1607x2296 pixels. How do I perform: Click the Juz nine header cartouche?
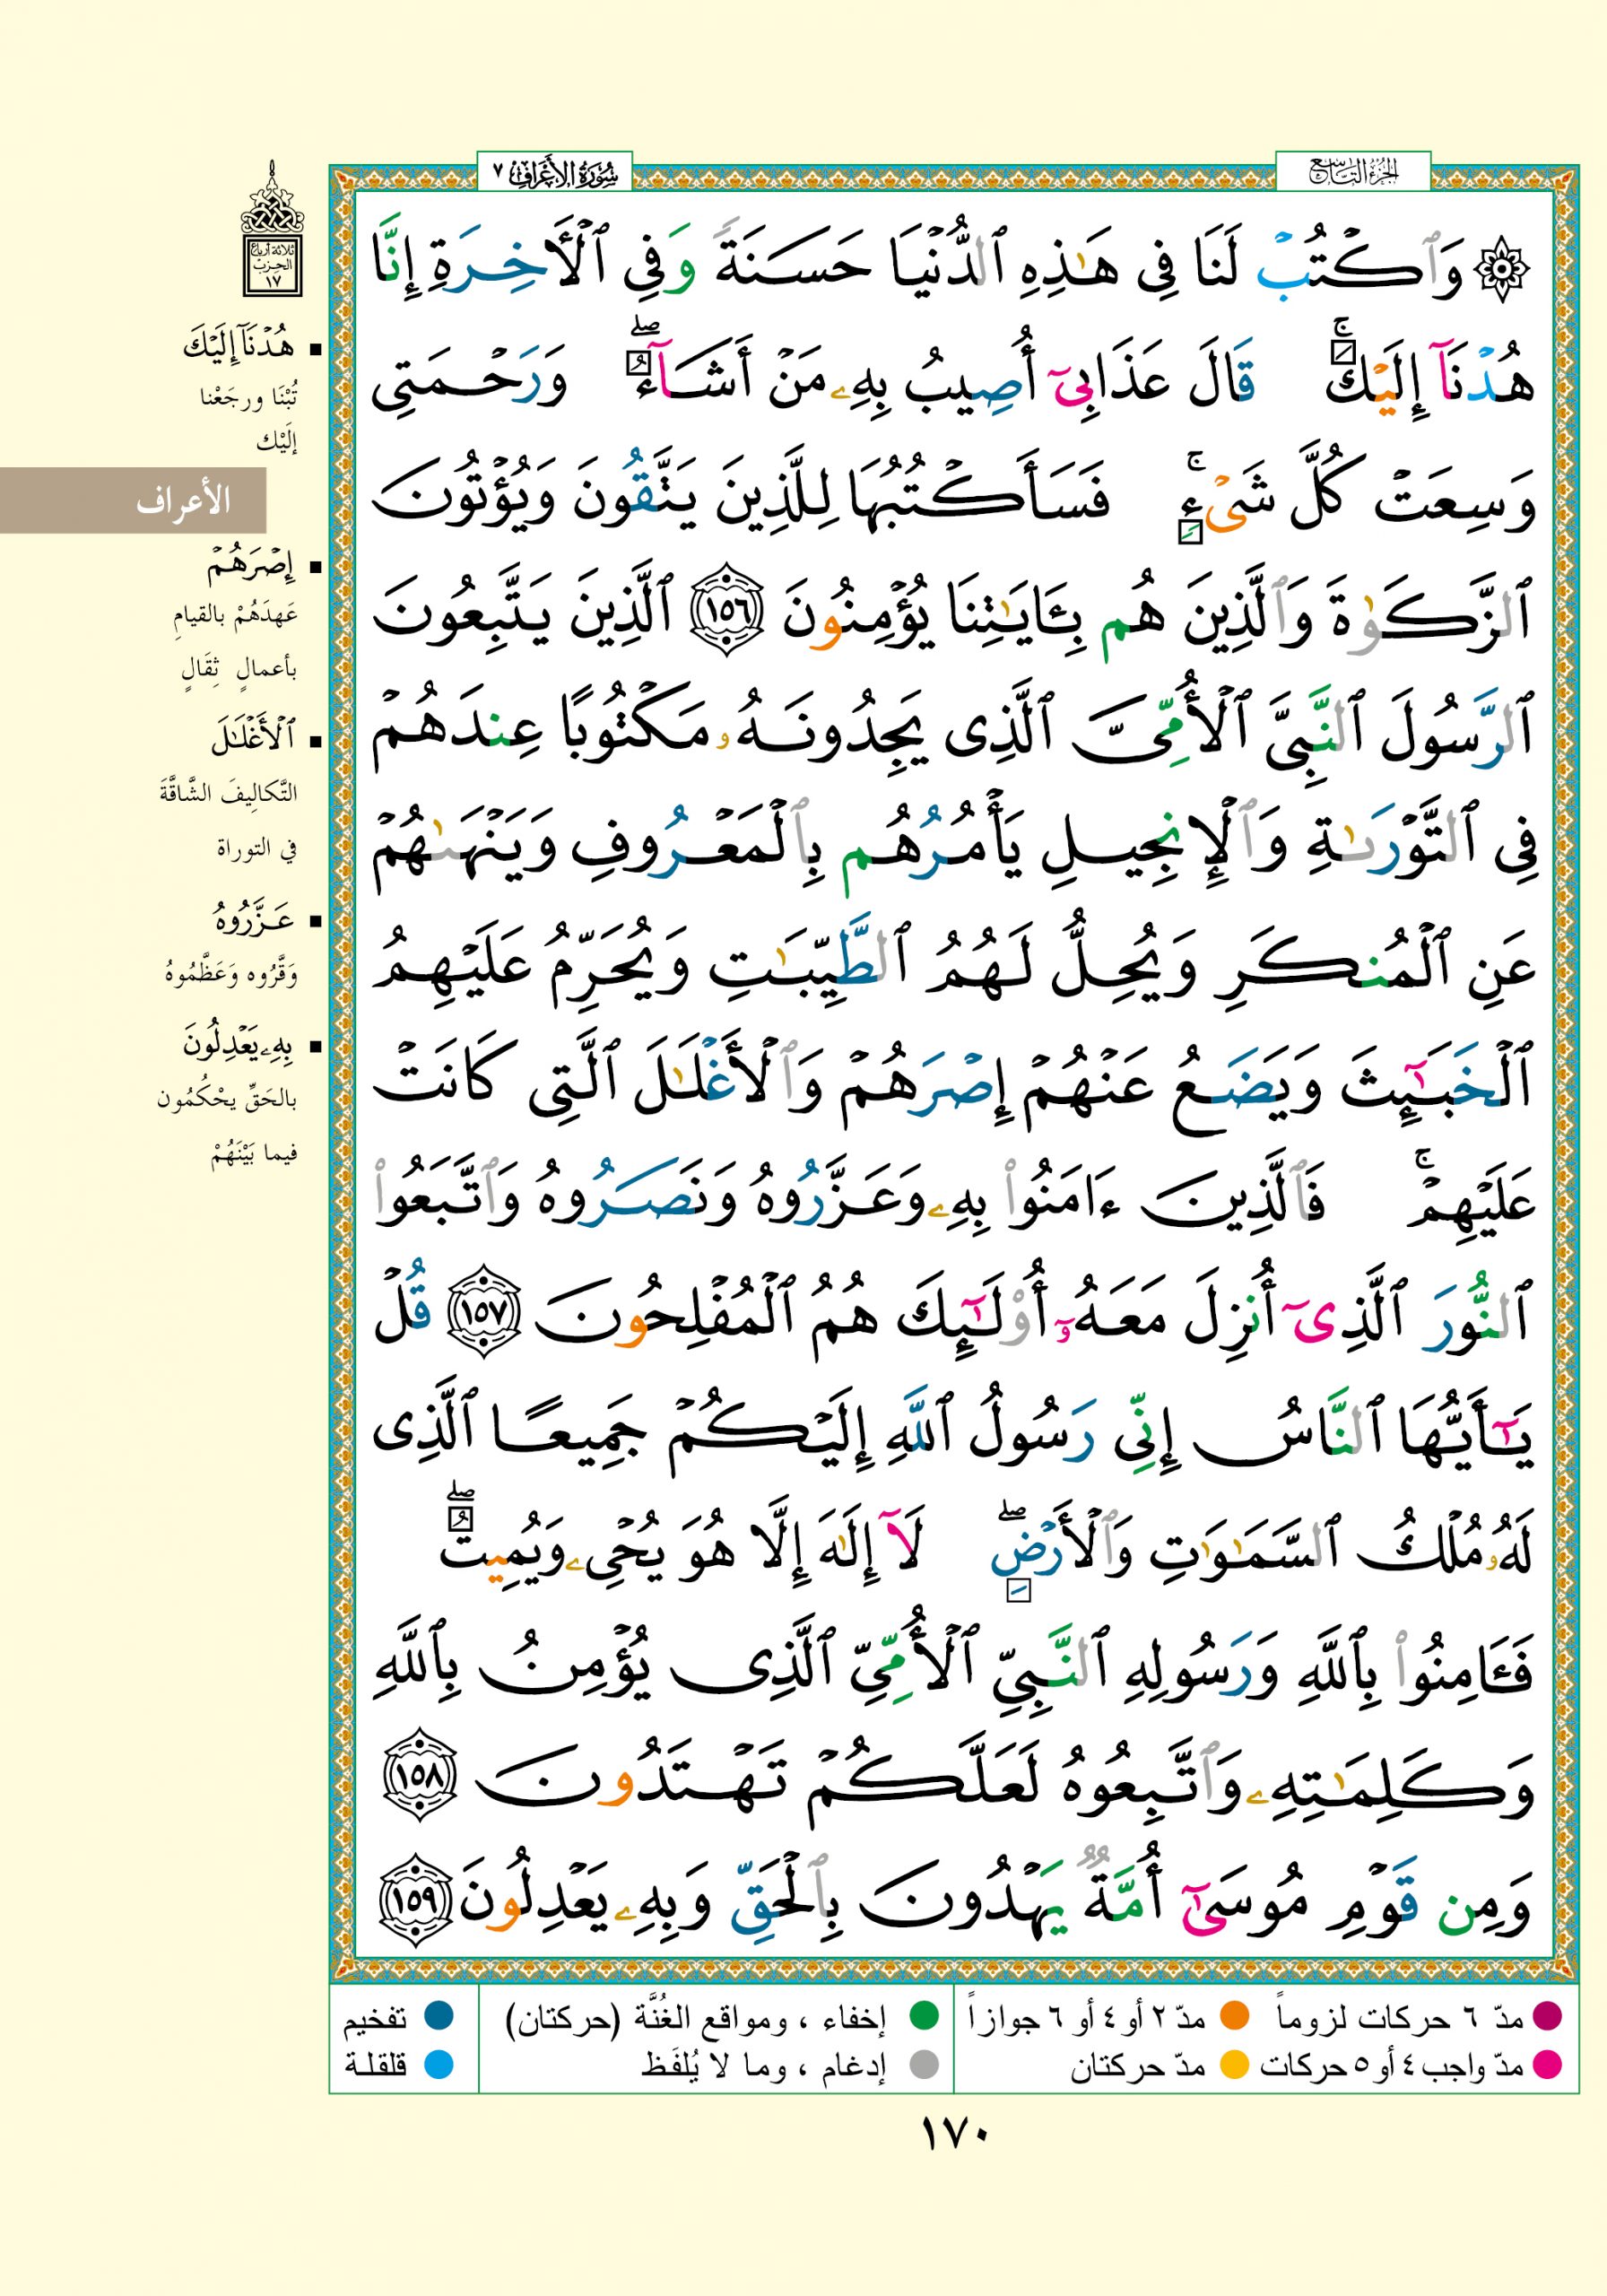coord(1353,174)
